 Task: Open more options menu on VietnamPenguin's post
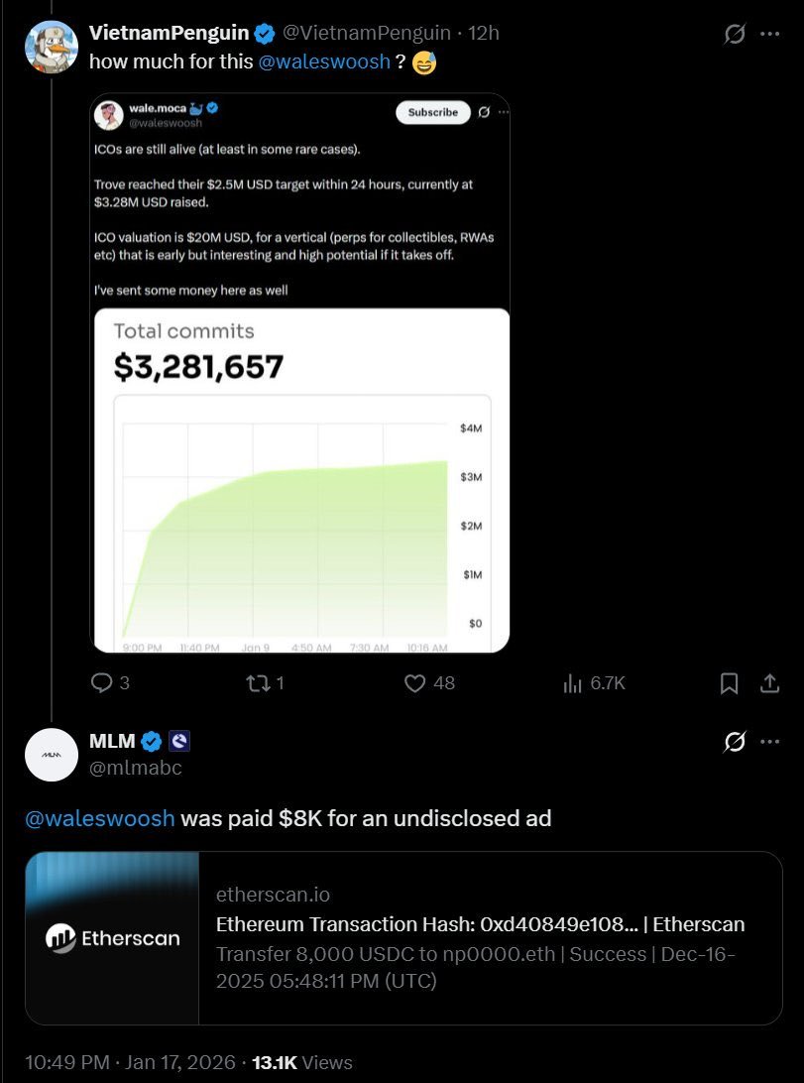769,34
